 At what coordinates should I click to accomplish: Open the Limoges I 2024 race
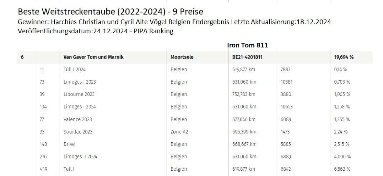(80, 107)
